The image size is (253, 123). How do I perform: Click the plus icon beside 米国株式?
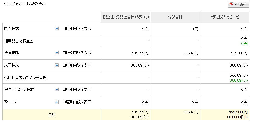point(57,65)
